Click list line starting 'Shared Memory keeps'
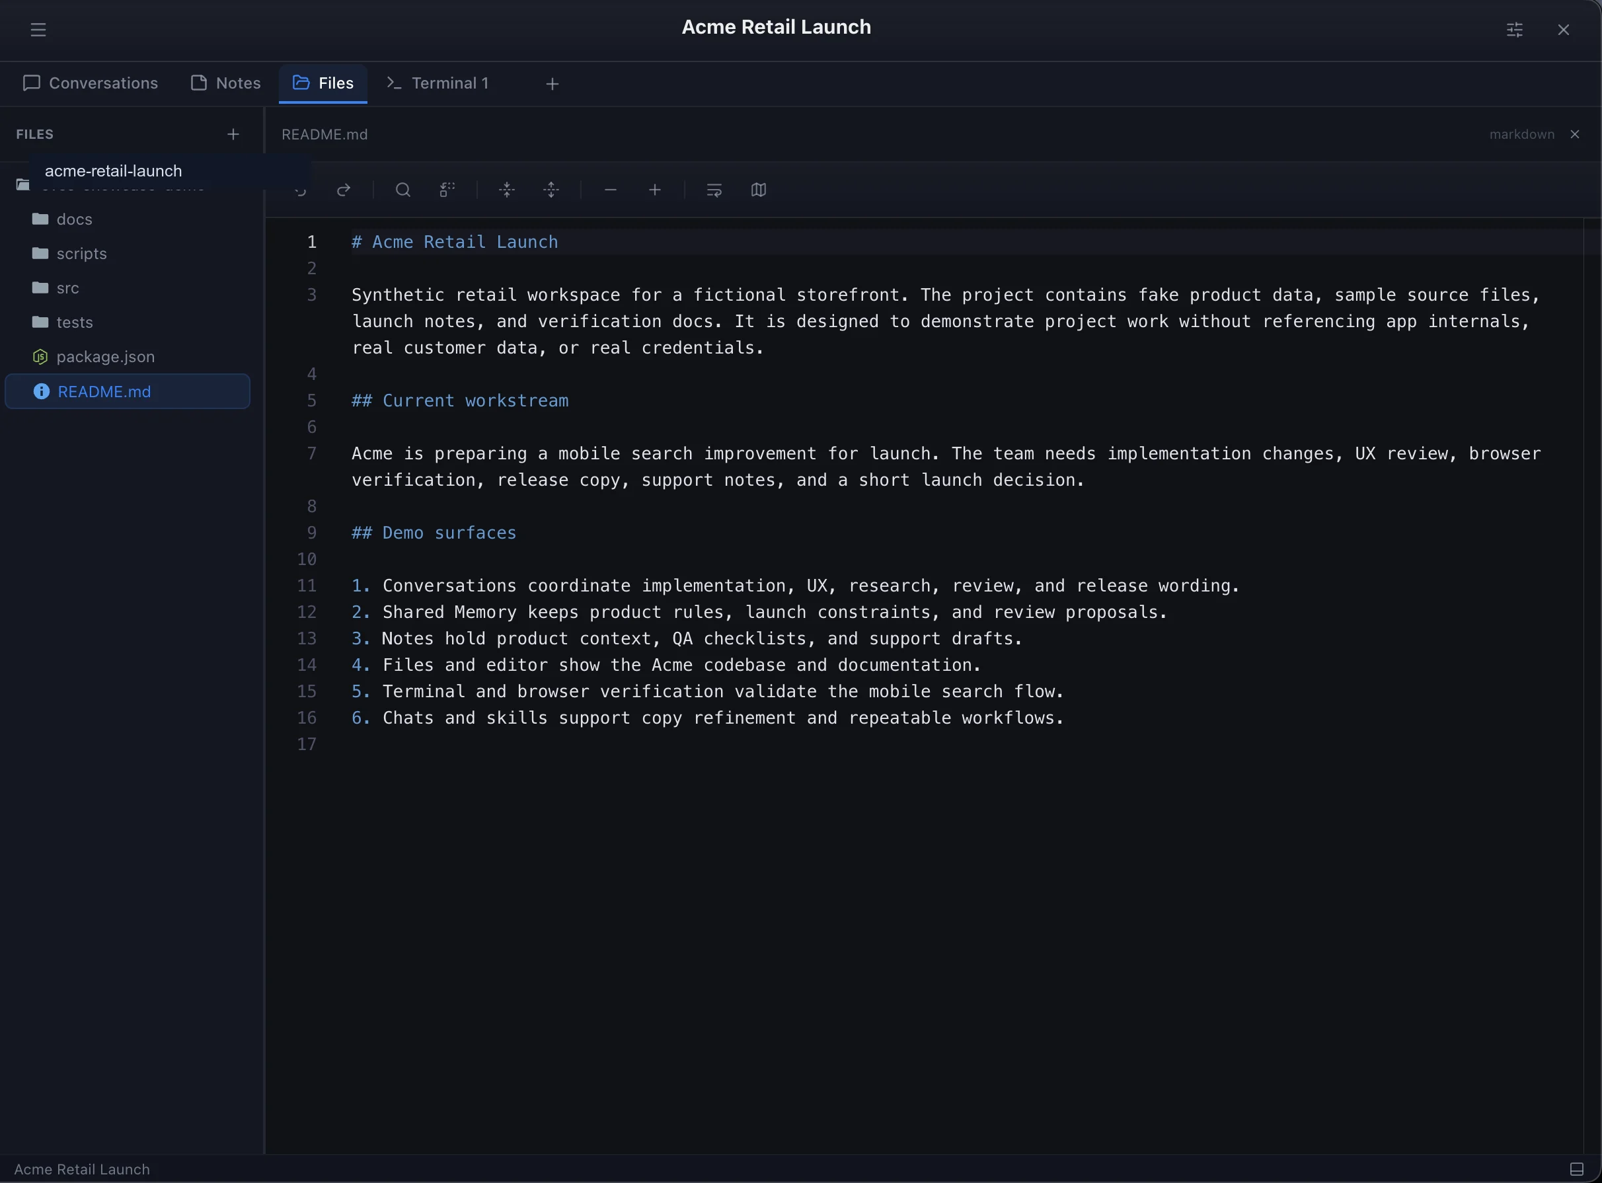 759,612
